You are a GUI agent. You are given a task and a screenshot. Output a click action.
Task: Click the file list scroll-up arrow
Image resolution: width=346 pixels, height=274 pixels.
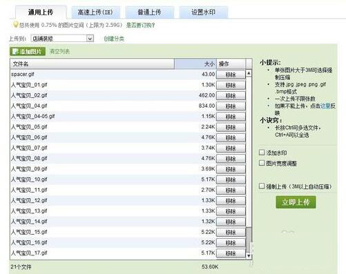coord(249,73)
